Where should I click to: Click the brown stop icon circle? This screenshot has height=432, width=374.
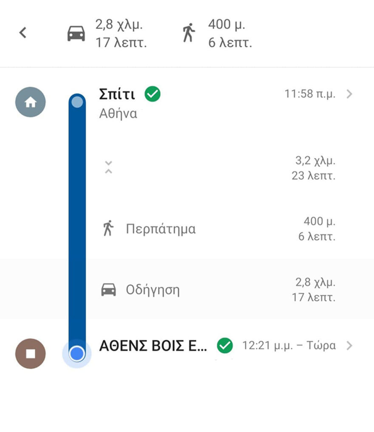(30, 353)
